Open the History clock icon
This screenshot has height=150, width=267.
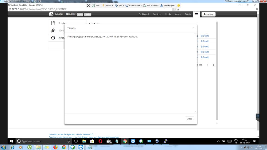pos(53,37)
